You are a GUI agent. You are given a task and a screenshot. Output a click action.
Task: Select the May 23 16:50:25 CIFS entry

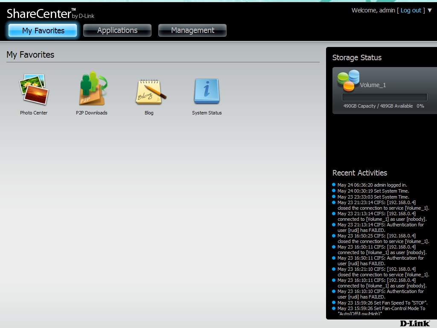[383, 239]
